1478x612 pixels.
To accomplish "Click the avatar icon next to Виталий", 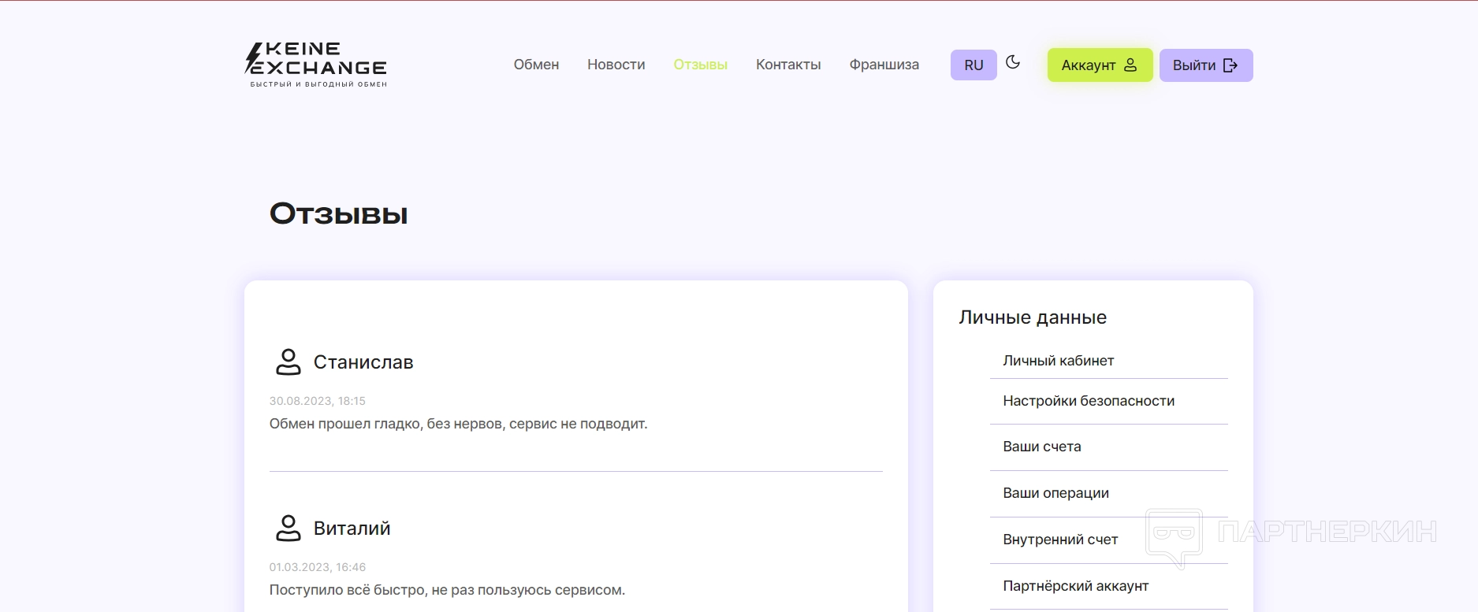I will pos(289,529).
